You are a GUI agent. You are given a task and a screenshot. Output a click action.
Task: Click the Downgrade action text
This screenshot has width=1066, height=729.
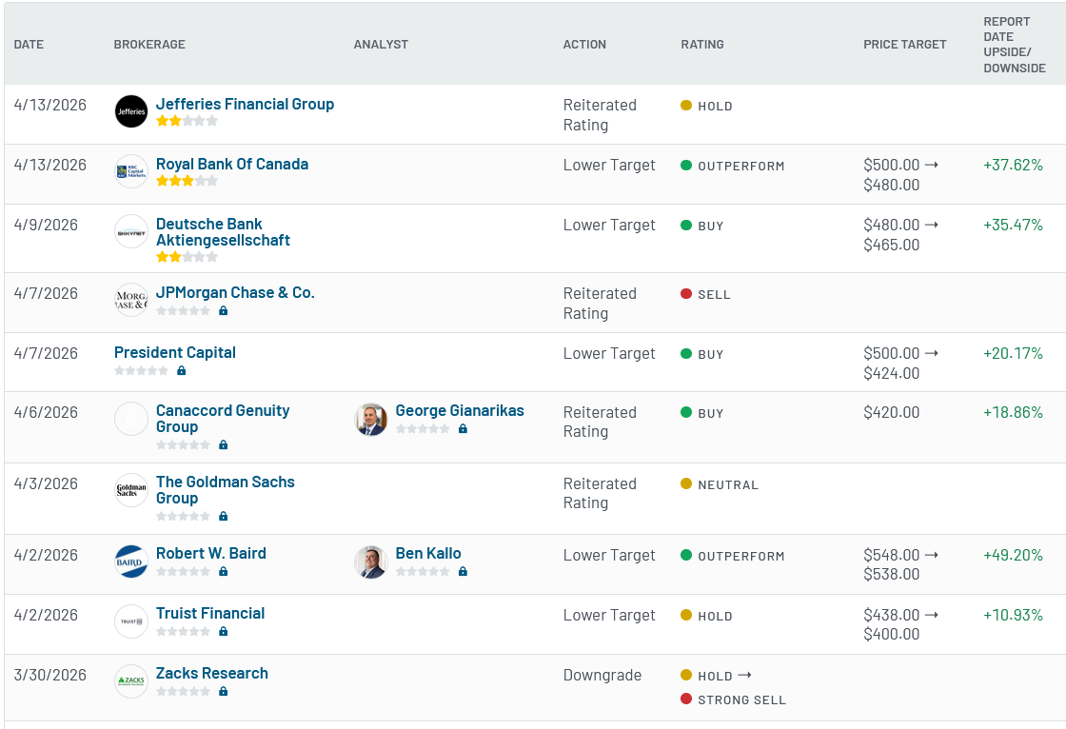[x=602, y=676]
